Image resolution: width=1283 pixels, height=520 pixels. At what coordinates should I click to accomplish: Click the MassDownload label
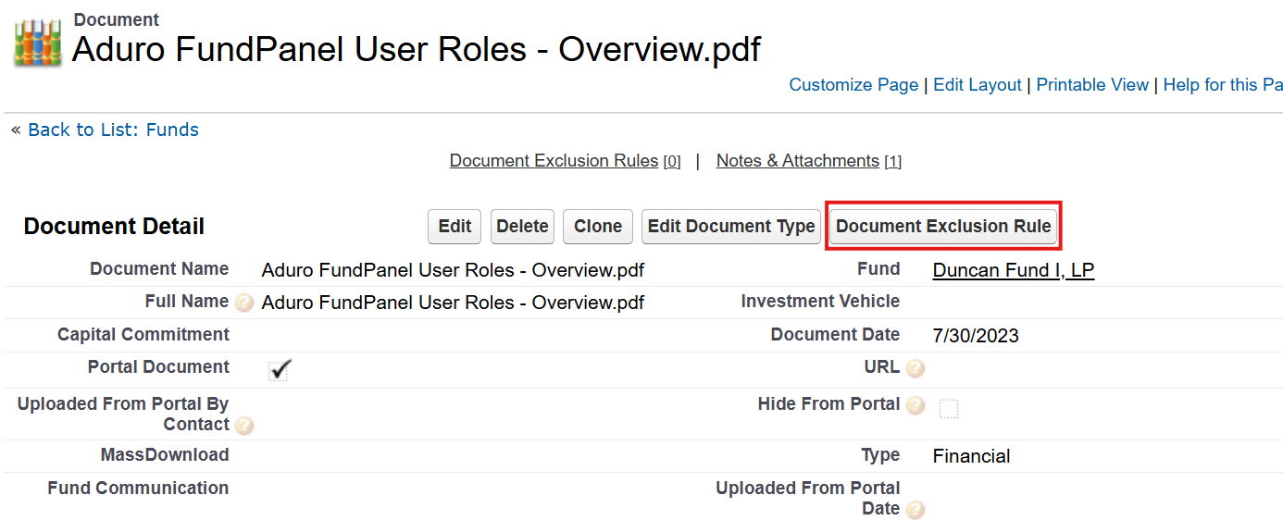click(165, 455)
